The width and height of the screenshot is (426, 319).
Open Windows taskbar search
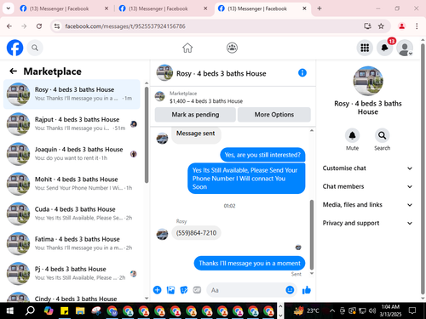(30, 310)
